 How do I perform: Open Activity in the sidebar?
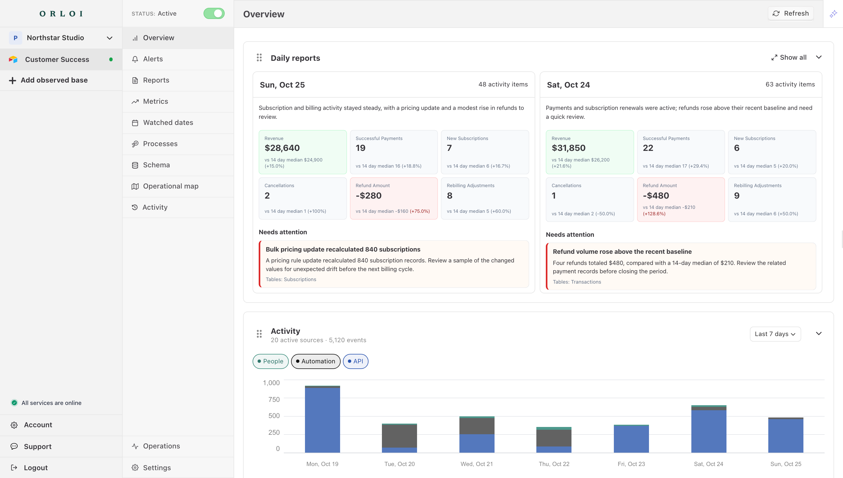[x=178, y=207]
